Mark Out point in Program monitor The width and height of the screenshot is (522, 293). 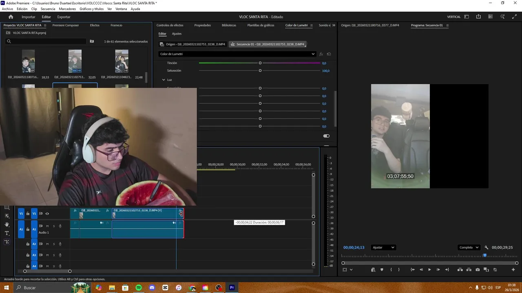click(399, 270)
